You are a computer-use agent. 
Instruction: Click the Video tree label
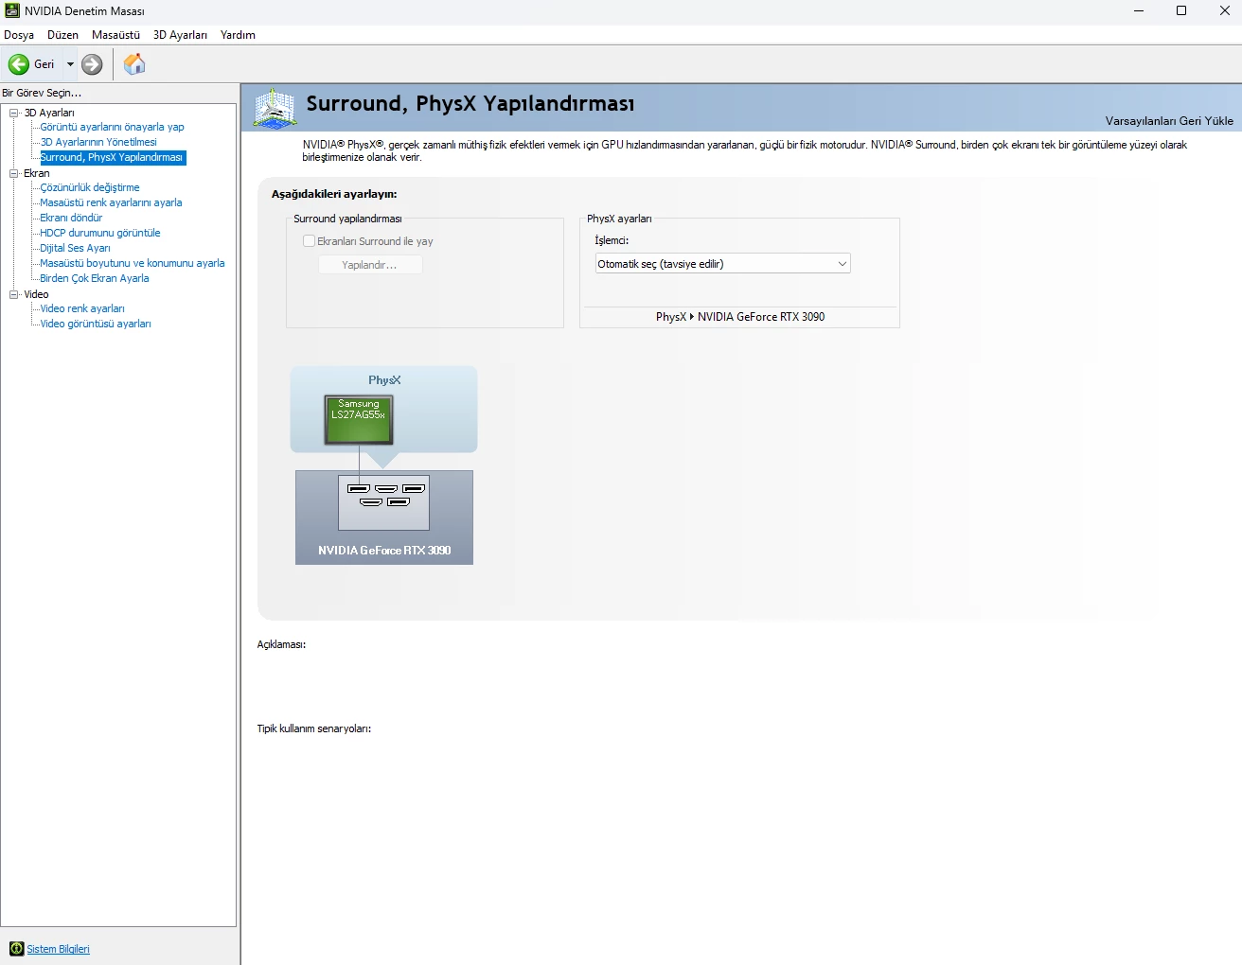(36, 294)
